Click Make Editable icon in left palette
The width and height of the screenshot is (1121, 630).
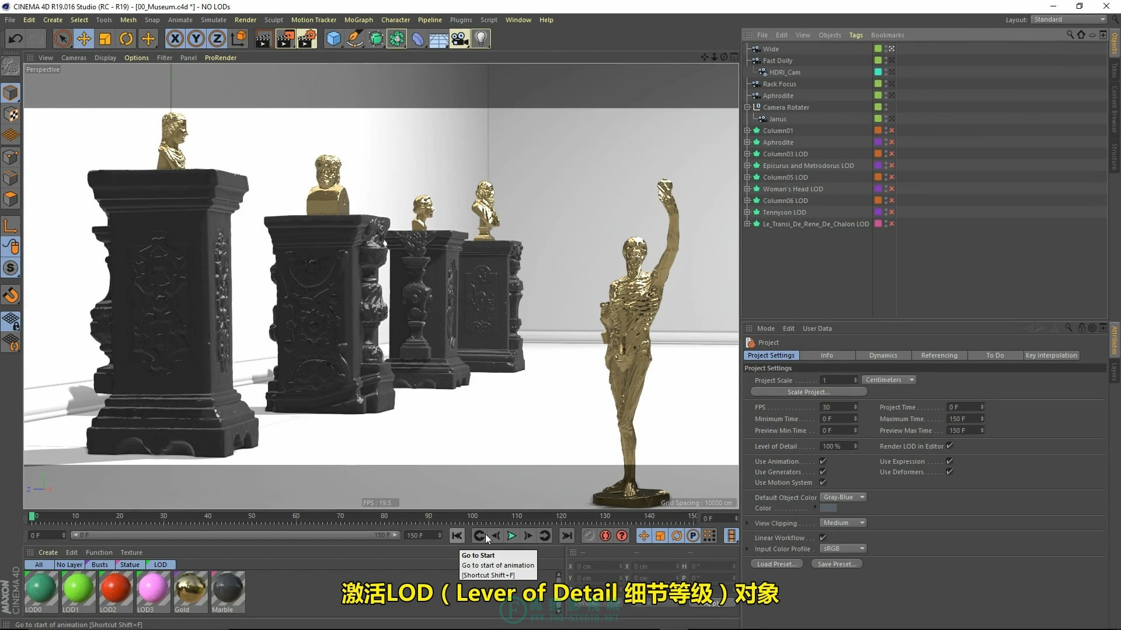pyautogui.click(x=11, y=67)
